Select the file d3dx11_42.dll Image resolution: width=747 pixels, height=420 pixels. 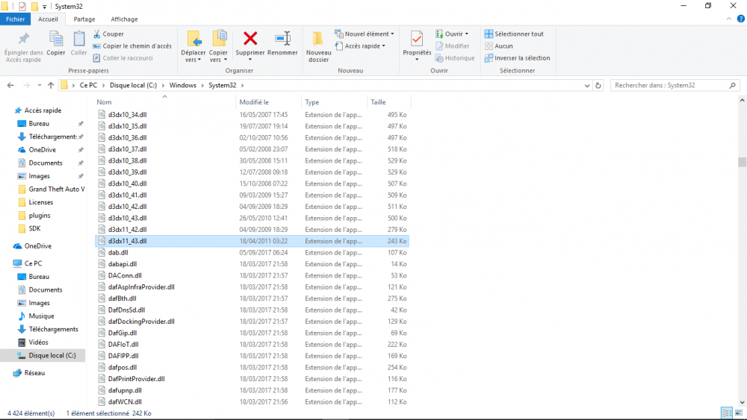click(127, 230)
